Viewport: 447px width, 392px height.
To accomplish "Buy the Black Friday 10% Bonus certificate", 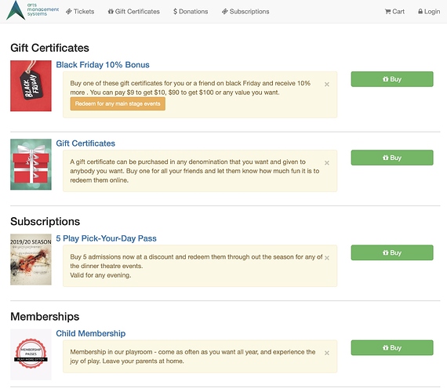I will tap(392, 79).
